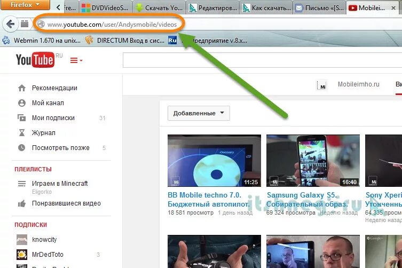Switch to the Как скачать... tab
The width and height of the screenshot is (402, 268).
click(x=266, y=8)
